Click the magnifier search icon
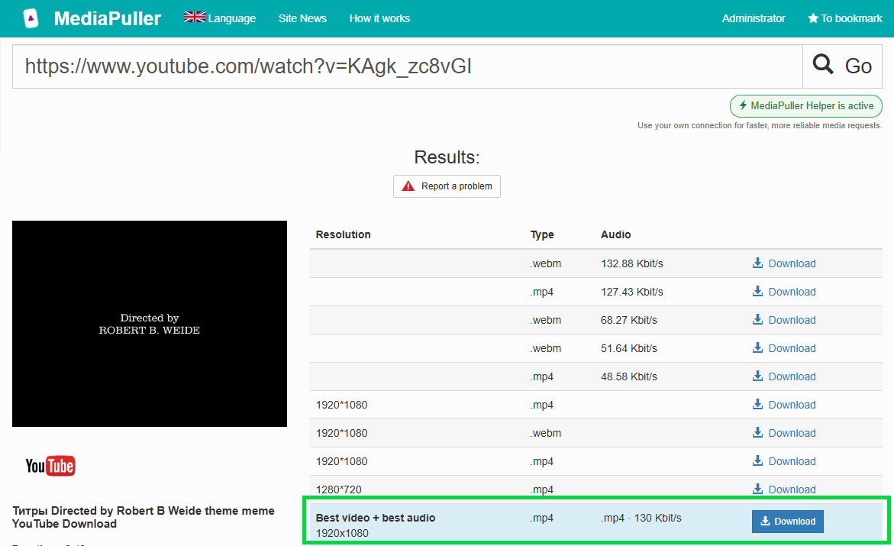This screenshot has width=894, height=546. pos(823,64)
